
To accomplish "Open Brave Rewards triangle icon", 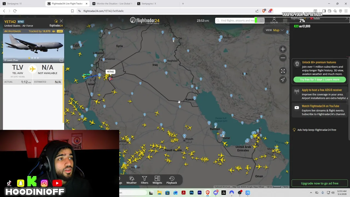I will pos(270,11).
